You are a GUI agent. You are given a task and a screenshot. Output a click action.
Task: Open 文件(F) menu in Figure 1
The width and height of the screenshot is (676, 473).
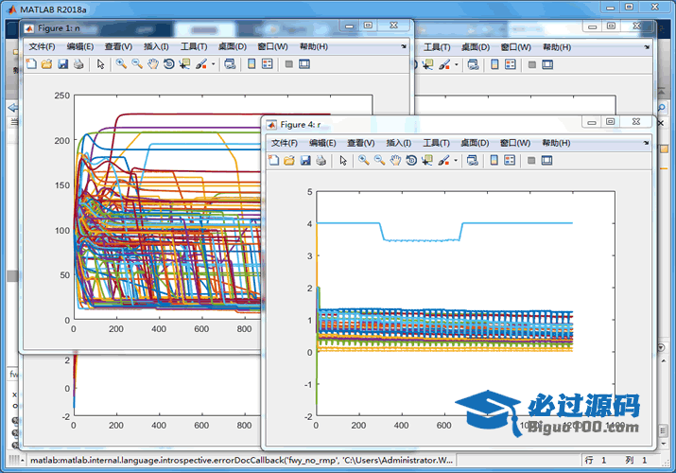click(42, 46)
